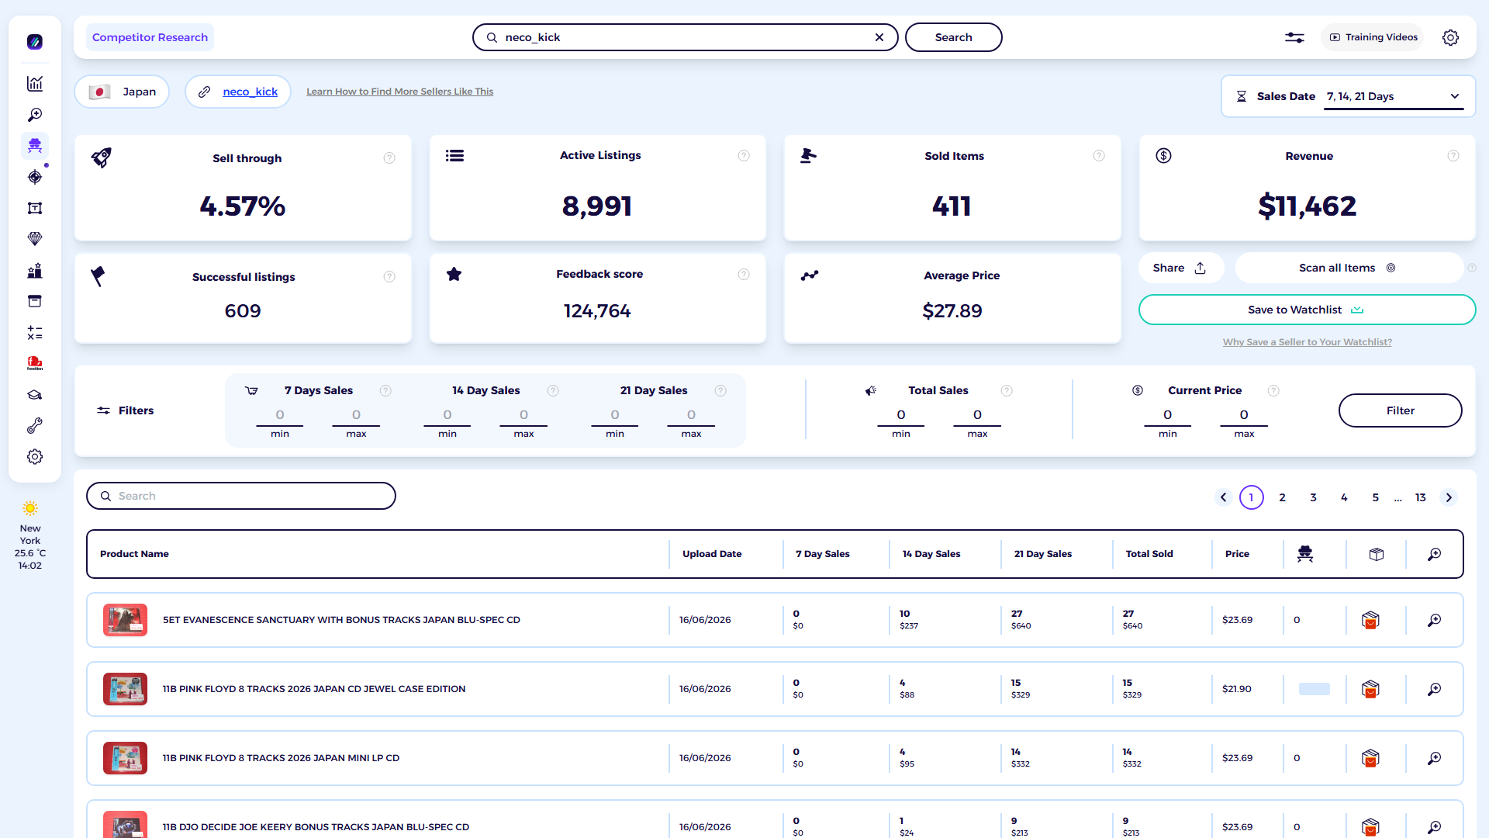This screenshot has height=838, width=1489.
Task: Open Why Save a Seller to Watchlist link
Action: pos(1307,342)
